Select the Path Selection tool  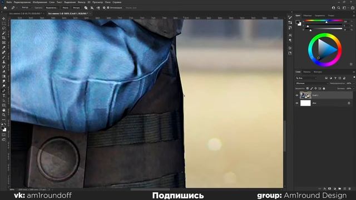pyautogui.click(x=4, y=101)
